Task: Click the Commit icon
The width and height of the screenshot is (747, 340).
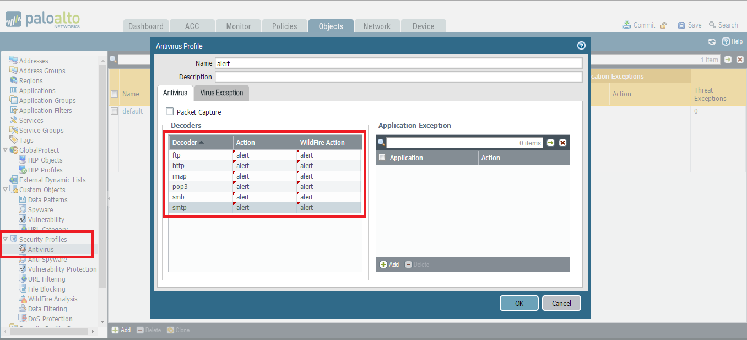Action: 627,25
